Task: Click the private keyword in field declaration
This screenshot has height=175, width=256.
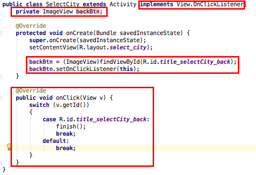Action: tap(28, 12)
